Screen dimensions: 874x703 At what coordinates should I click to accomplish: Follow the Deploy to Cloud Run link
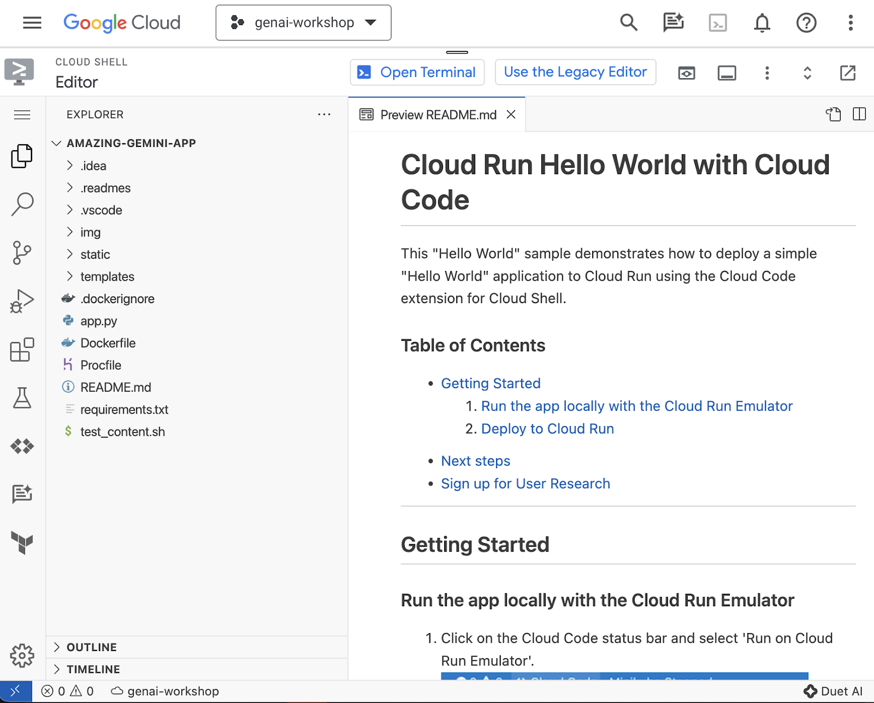[547, 429]
